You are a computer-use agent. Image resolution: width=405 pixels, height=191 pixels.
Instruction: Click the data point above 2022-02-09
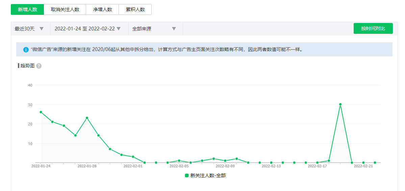point(225,161)
